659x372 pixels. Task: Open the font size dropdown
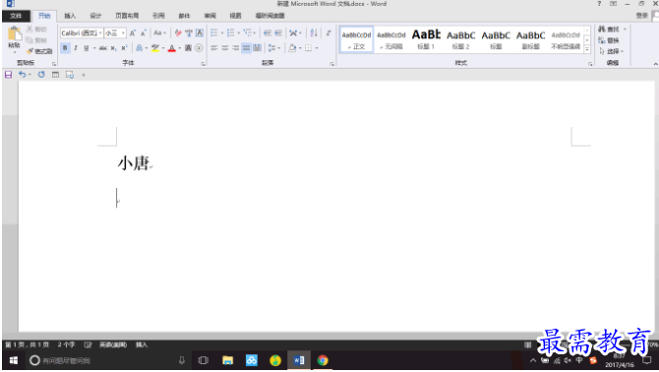point(123,32)
